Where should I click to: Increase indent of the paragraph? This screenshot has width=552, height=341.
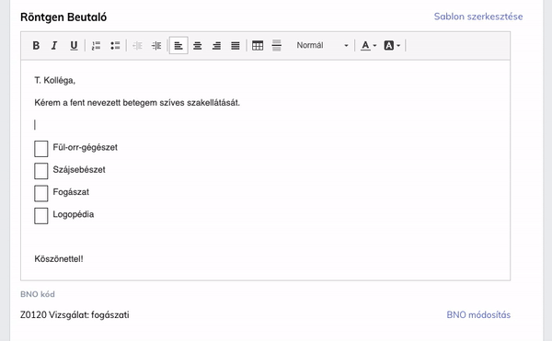(x=156, y=45)
